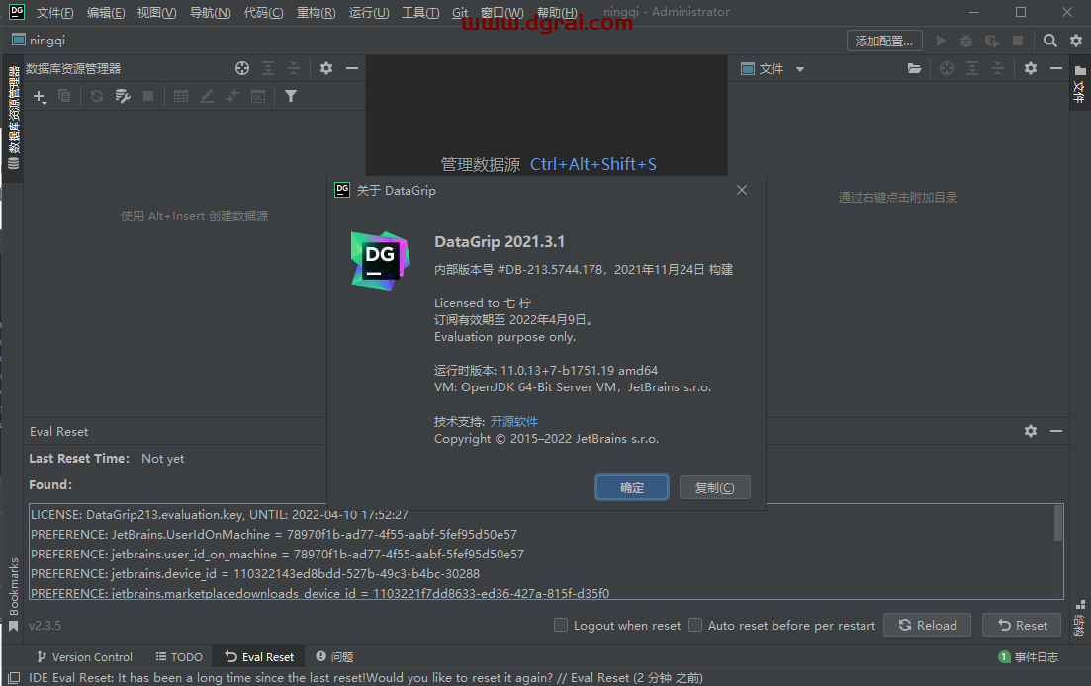Refresh the database explorer
Image resolution: width=1091 pixels, height=686 pixels.
click(x=97, y=96)
